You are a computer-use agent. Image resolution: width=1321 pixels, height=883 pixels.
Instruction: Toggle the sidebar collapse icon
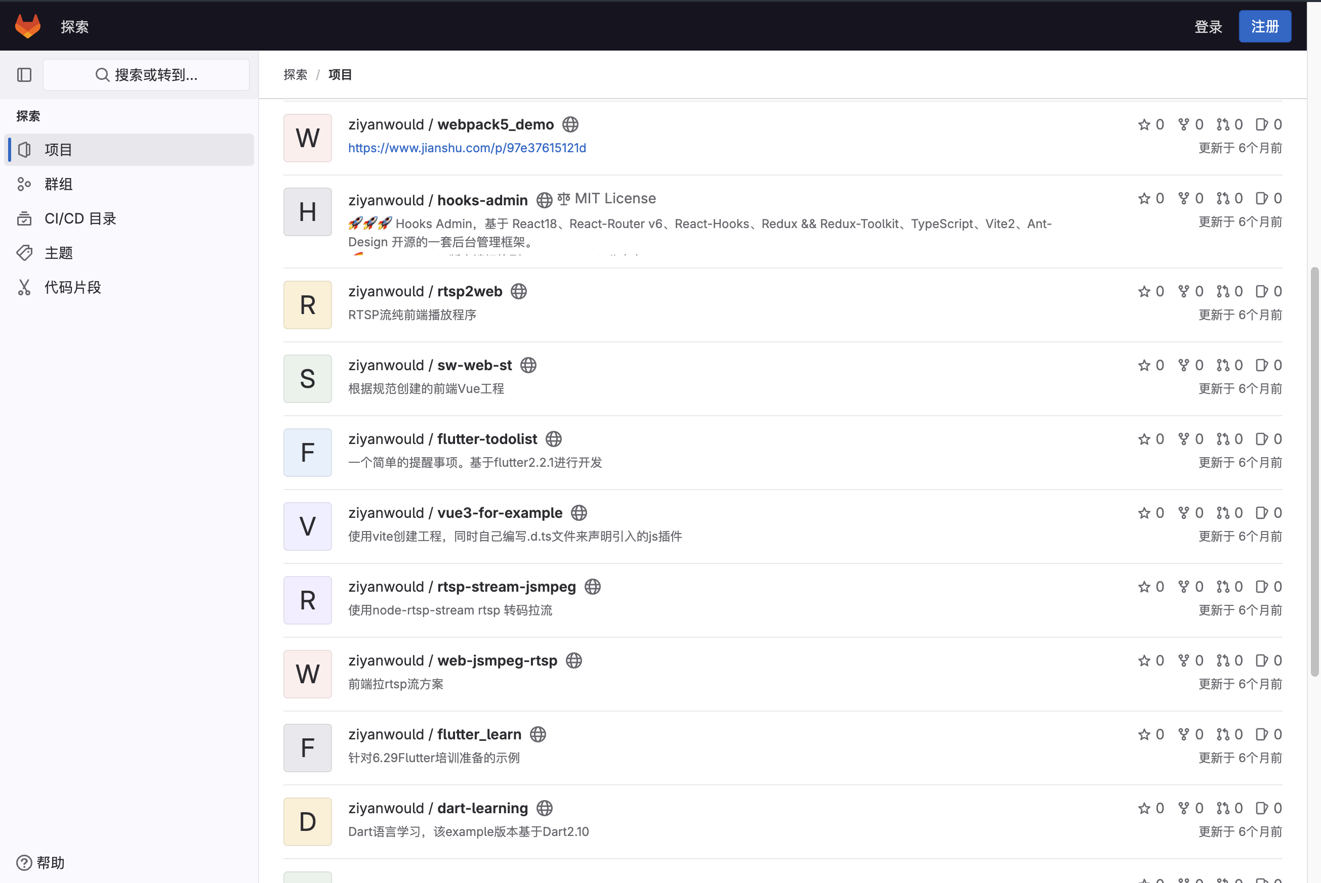(x=24, y=75)
